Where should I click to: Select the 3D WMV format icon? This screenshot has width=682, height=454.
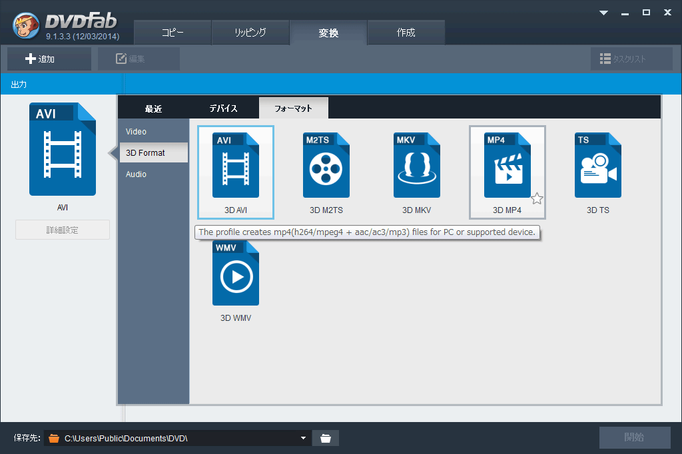[236, 273]
